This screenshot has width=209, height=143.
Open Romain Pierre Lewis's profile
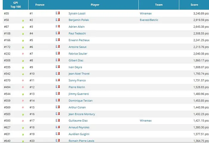pos(81,141)
